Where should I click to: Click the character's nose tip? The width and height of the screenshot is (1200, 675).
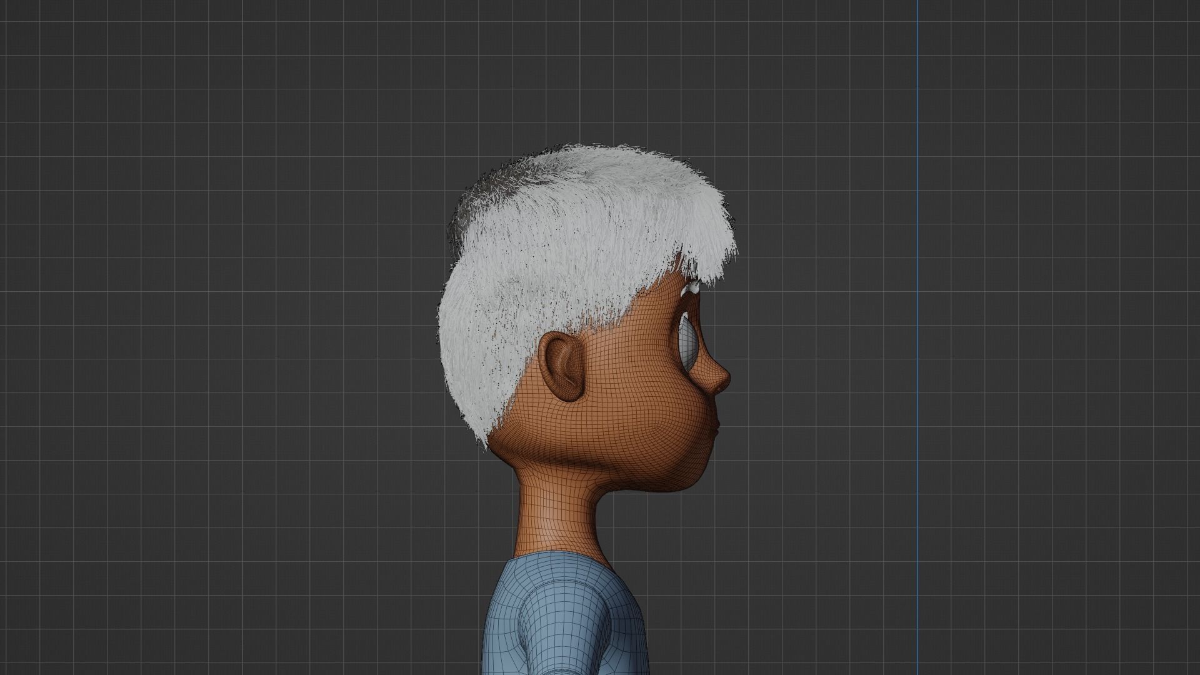pyautogui.click(x=723, y=379)
